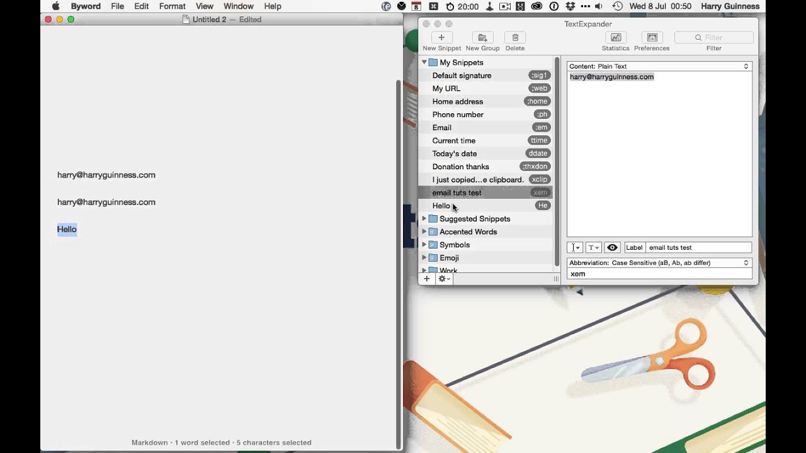The height and width of the screenshot is (453, 806).
Task: Click the plus button below snippet list
Action: point(426,279)
